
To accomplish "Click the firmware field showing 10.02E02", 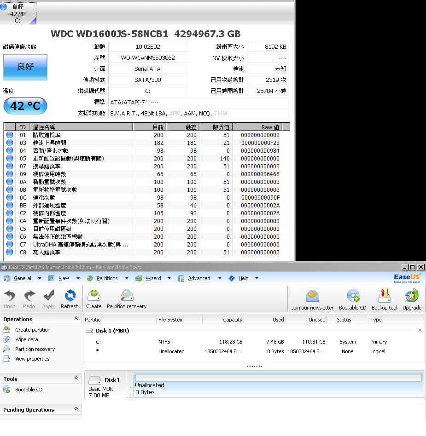I will 148,47.
